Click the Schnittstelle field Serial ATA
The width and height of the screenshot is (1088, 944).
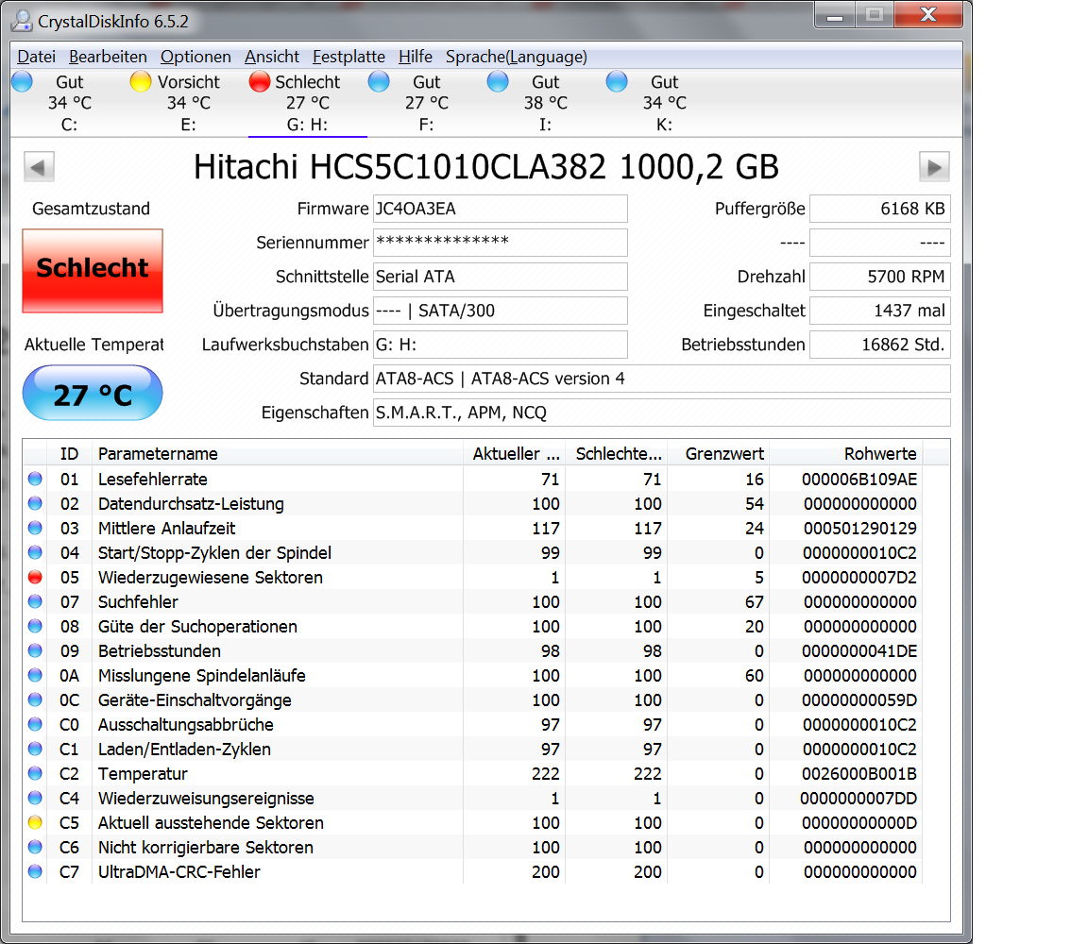pyautogui.click(x=501, y=277)
